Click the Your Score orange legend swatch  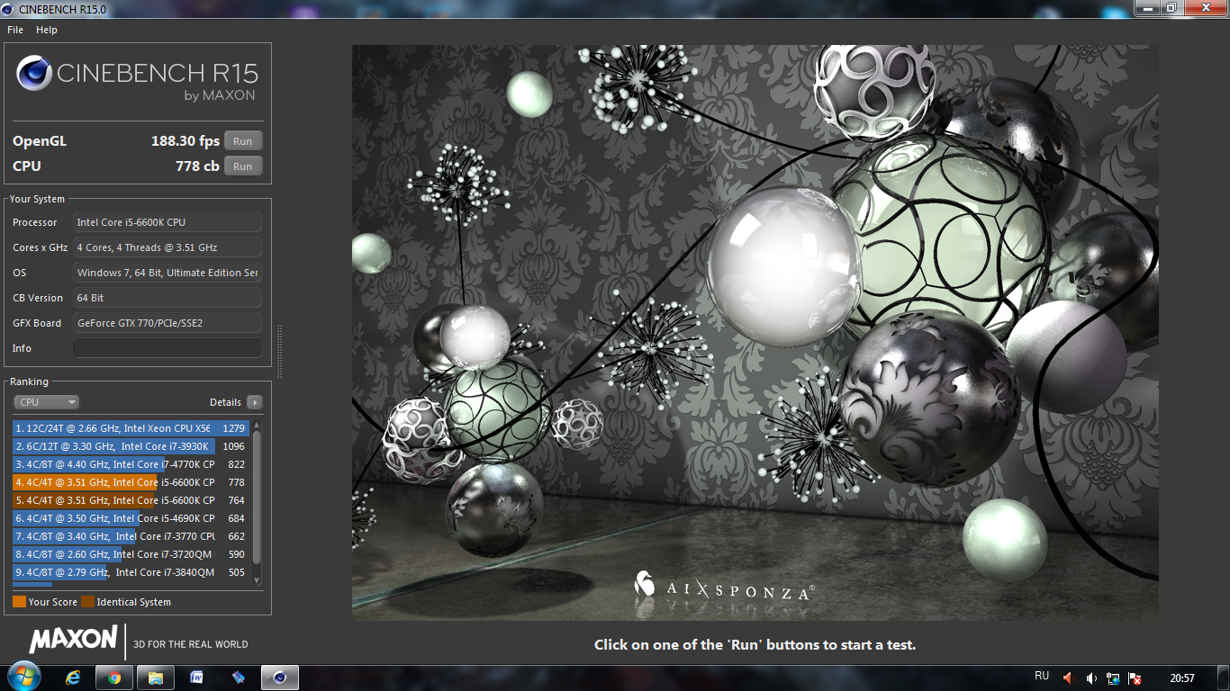point(19,602)
